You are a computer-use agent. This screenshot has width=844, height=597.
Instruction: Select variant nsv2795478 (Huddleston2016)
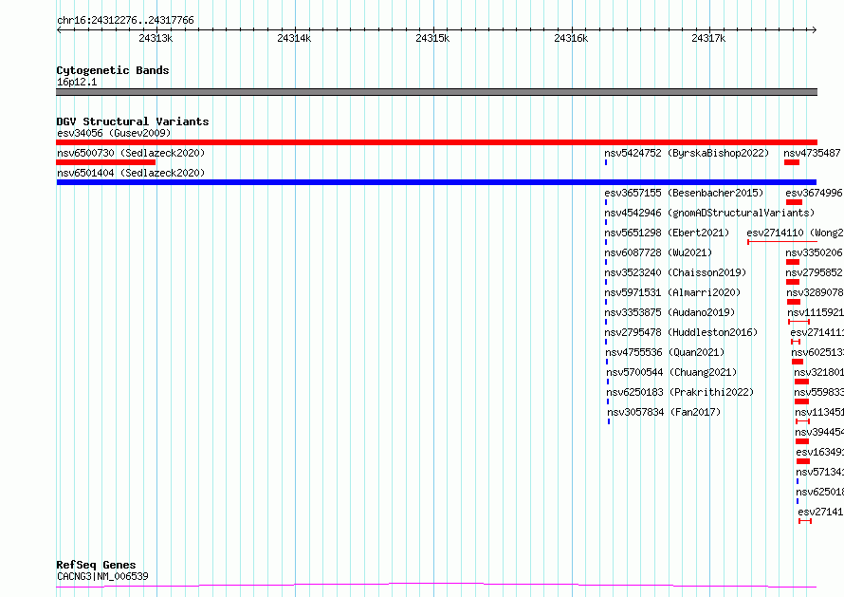point(681,332)
